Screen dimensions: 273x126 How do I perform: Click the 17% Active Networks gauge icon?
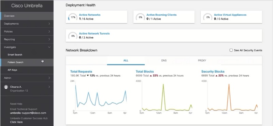(73, 17)
